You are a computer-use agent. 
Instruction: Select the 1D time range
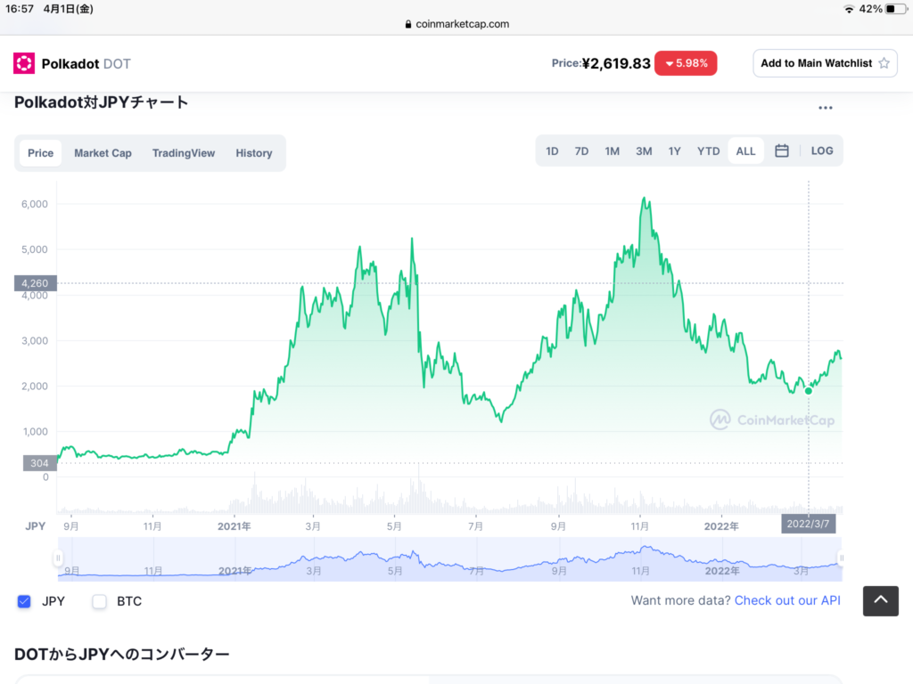click(x=552, y=151)
